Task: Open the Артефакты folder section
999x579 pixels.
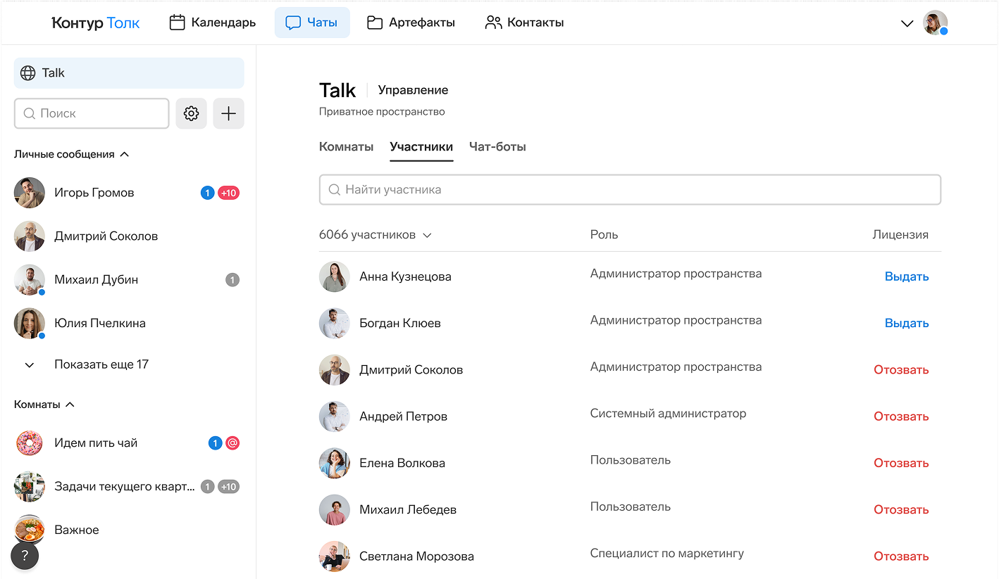Action: 411,23
